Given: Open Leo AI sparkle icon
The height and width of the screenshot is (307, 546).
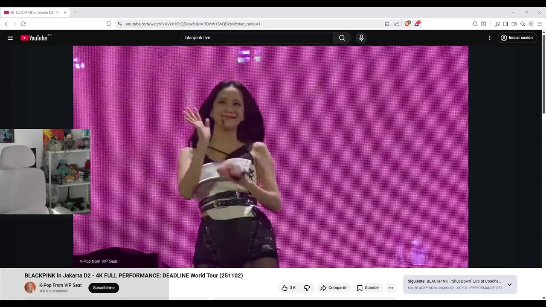Looking at the screenshot, I should pos(523,24).
